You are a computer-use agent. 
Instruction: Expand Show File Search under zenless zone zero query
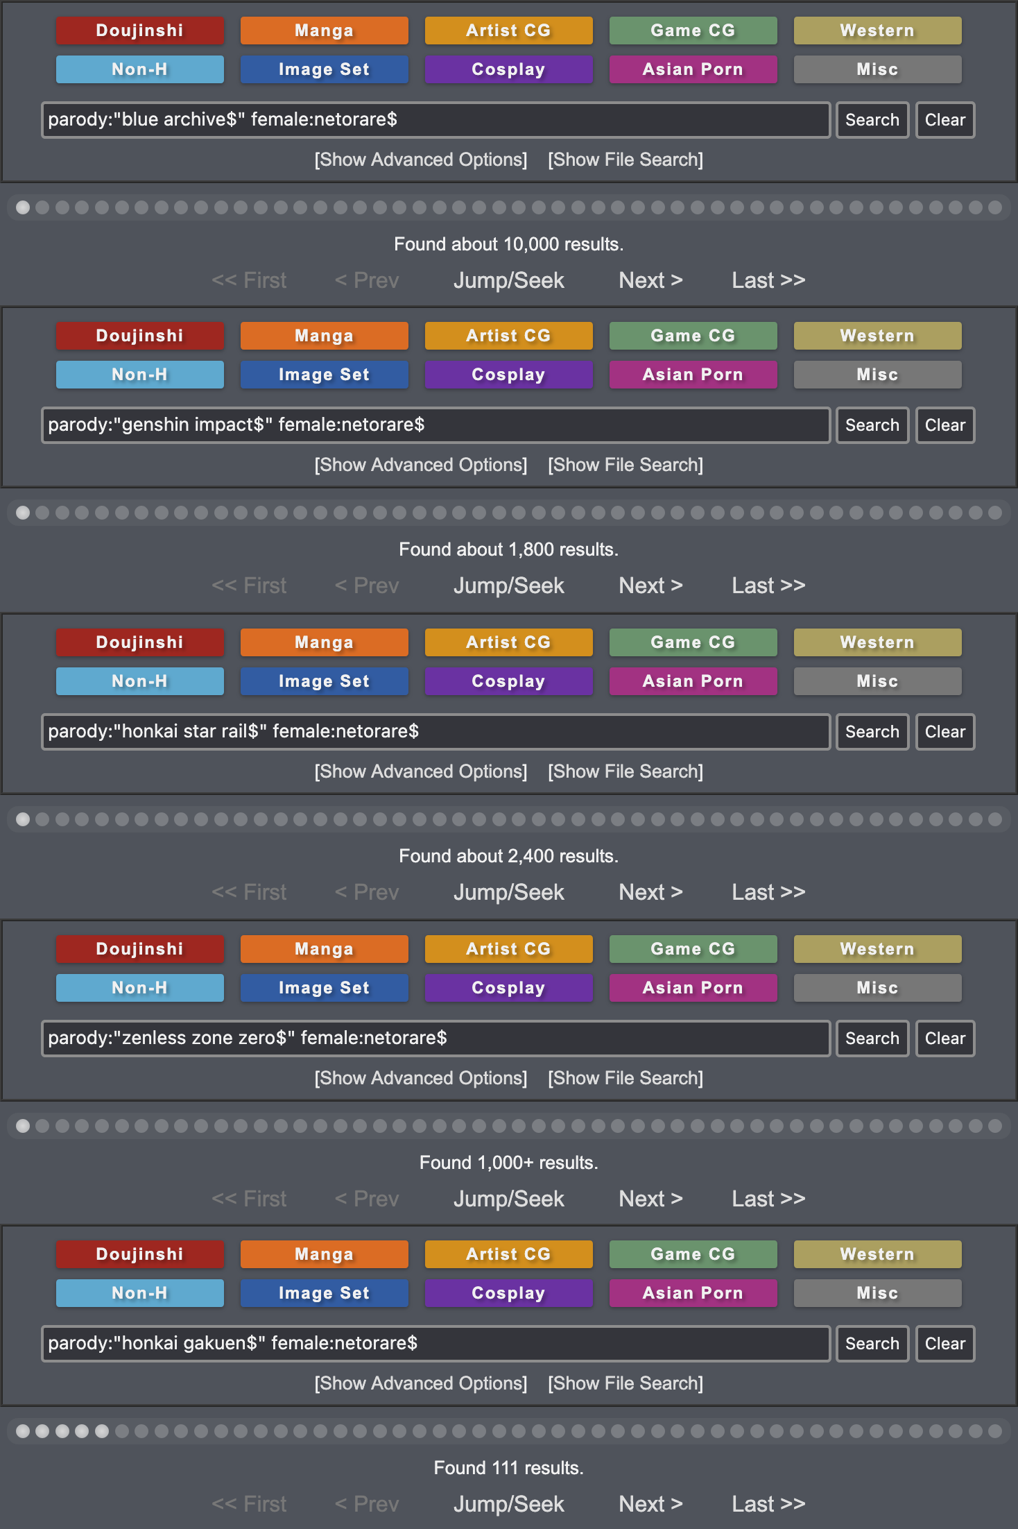tap(626, 1078)
